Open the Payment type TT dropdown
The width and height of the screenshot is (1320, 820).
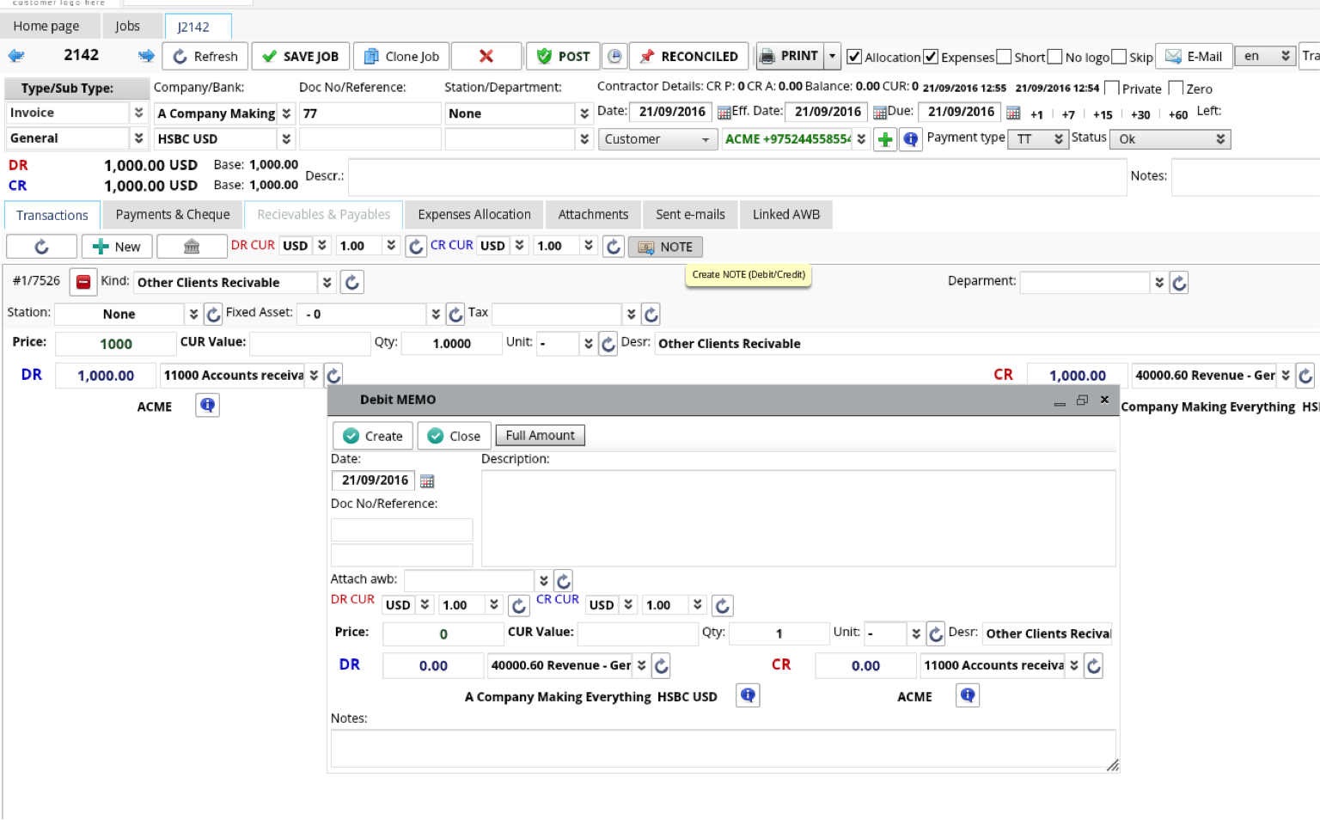click(1037, 139)
